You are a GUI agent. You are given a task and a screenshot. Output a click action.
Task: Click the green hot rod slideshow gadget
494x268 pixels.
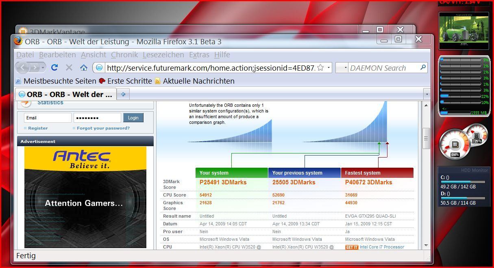[464, 31]
